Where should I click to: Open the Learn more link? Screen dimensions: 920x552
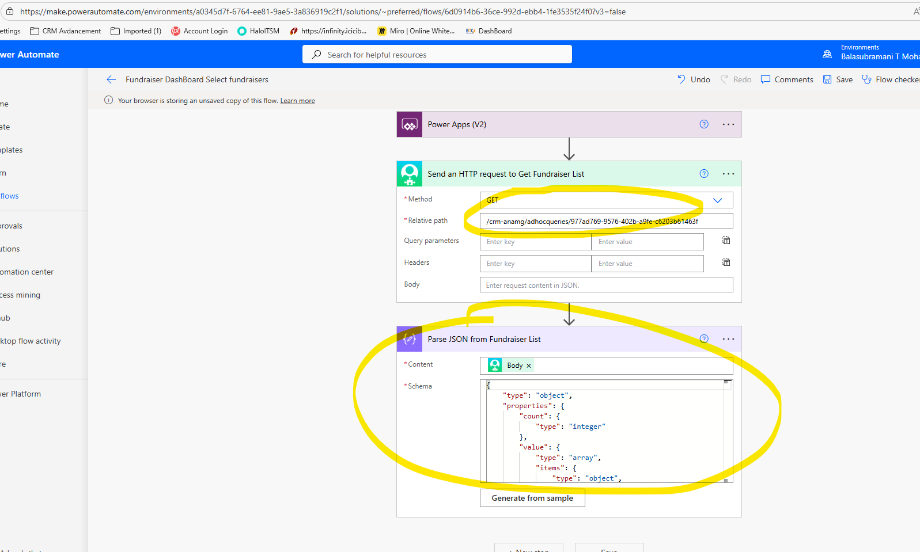[297, 101]
